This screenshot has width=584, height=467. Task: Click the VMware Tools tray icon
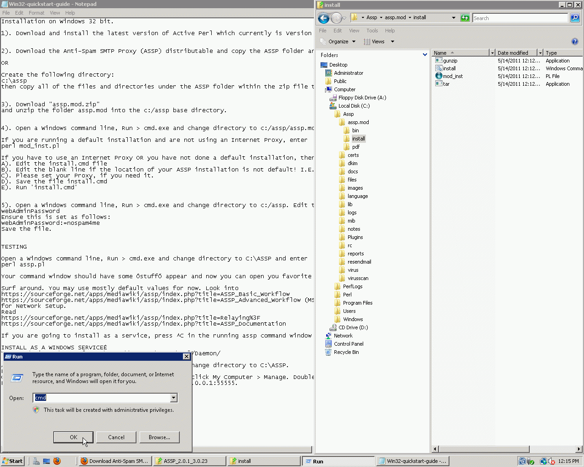tap(522, 461)
